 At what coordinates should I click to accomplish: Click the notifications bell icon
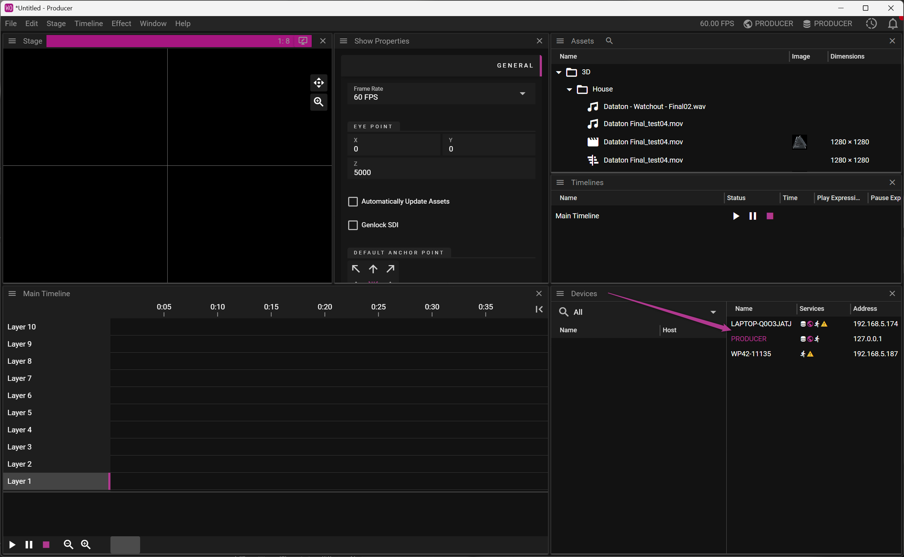point(893,24)
